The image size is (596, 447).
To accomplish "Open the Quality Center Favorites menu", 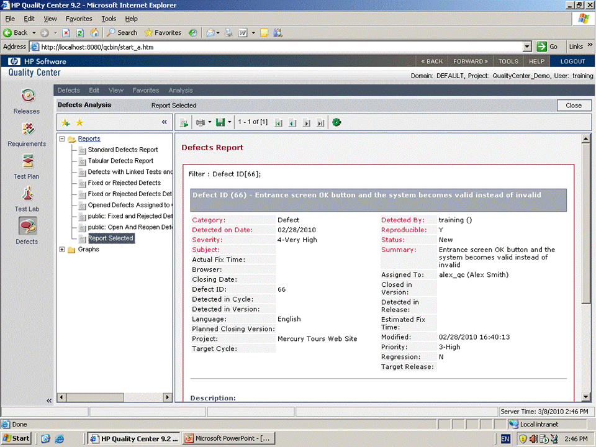I will point(145,91).
